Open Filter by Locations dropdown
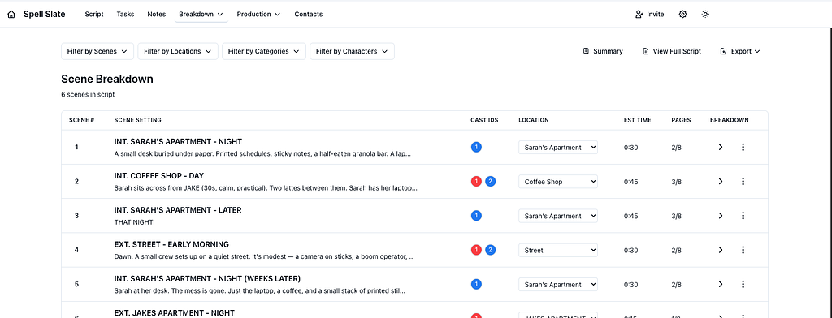The height and width of the screenshot is (318, 832). (x=178, y=51)
